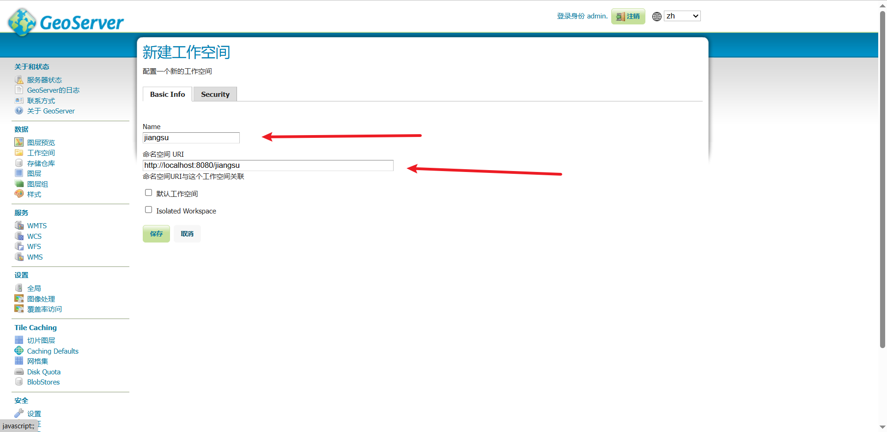
Task: Click the page vertical scrollbar
Action: pyautogui.click(x=882, y=180)
